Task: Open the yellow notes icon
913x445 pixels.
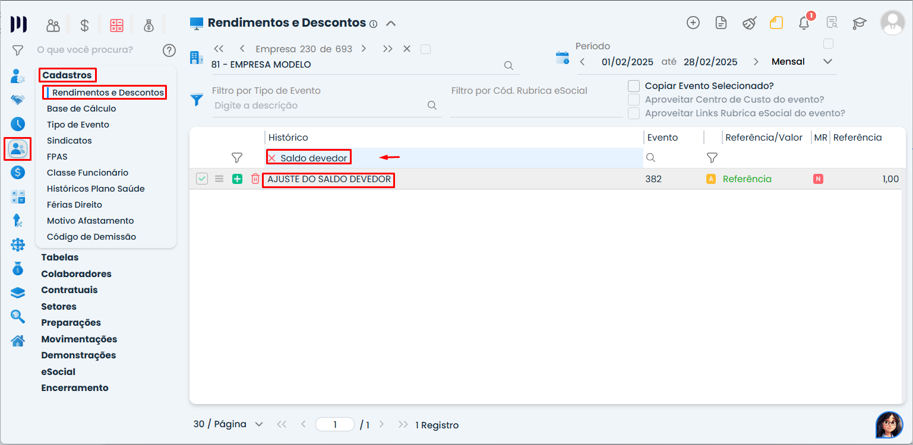Action: (776, 23)
